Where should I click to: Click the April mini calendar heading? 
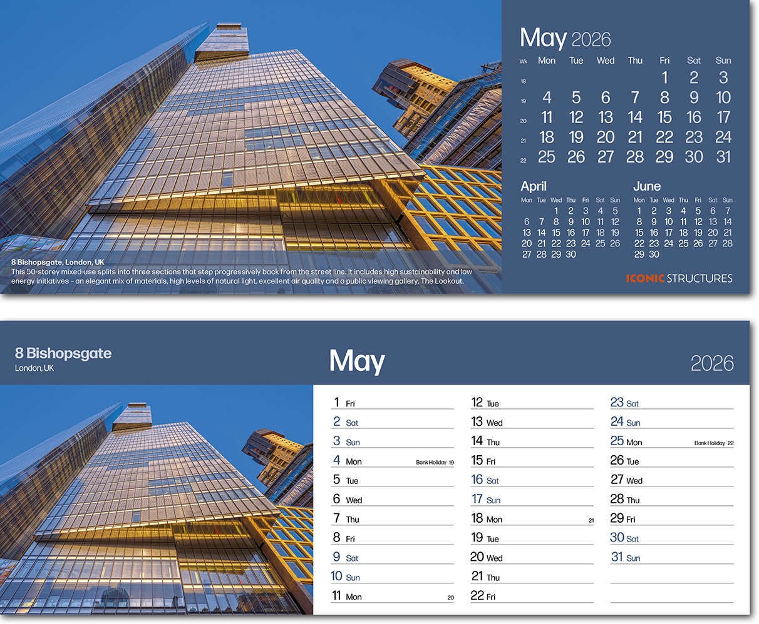click(x=533, y=186)
